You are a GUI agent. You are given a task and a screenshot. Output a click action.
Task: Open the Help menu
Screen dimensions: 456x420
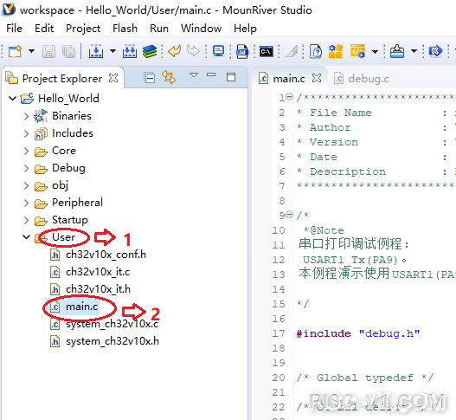245,29
